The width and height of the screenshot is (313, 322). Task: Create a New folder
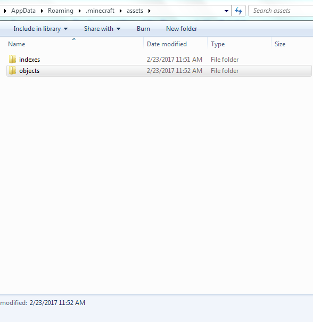click(182, 29)
